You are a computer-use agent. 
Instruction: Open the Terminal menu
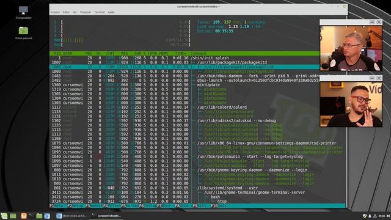click(100, 12)
